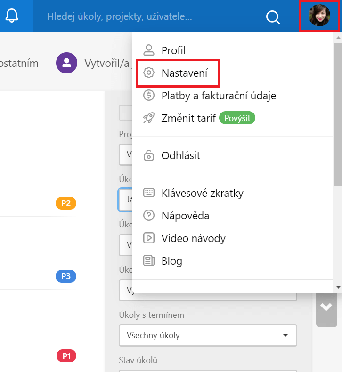
Task: Expand the Všechny úkoly dropdown
Action: click(x=208, y=335)
